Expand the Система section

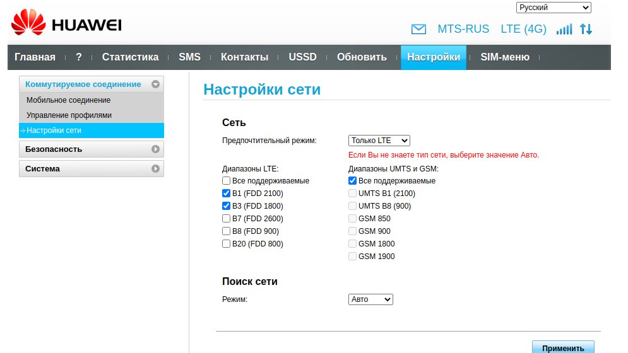click(92, 168)
